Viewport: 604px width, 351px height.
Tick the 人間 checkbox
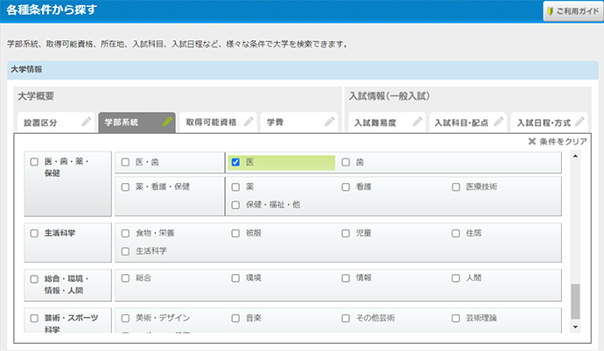456,277
